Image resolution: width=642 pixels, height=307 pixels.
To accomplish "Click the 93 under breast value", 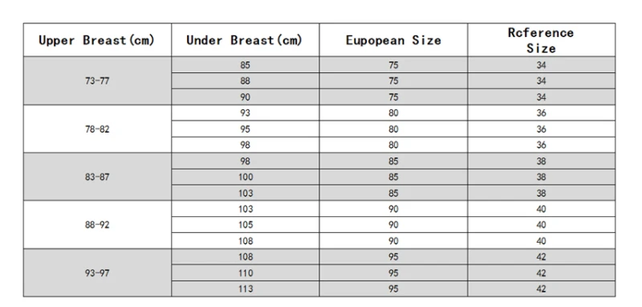I will pyautogui.click(x=246, y=113).
